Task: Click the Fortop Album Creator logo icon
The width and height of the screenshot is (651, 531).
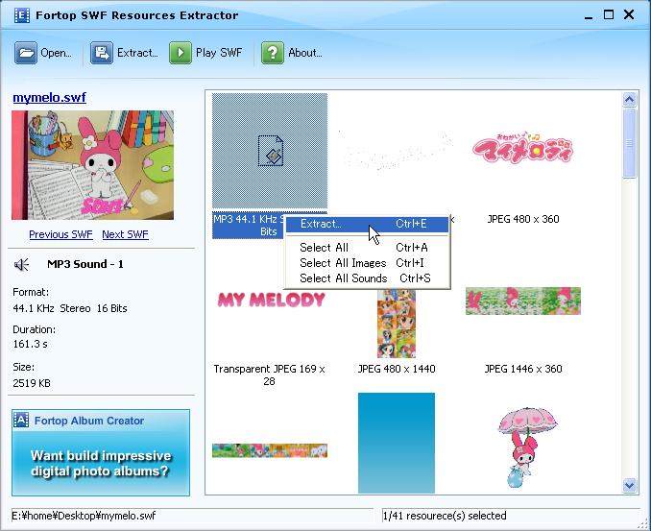Action: tap(21, 421)
